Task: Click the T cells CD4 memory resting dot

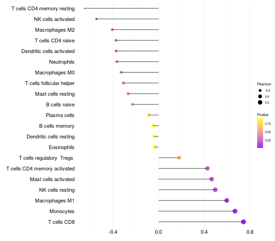Action: [x=84, y=8]
